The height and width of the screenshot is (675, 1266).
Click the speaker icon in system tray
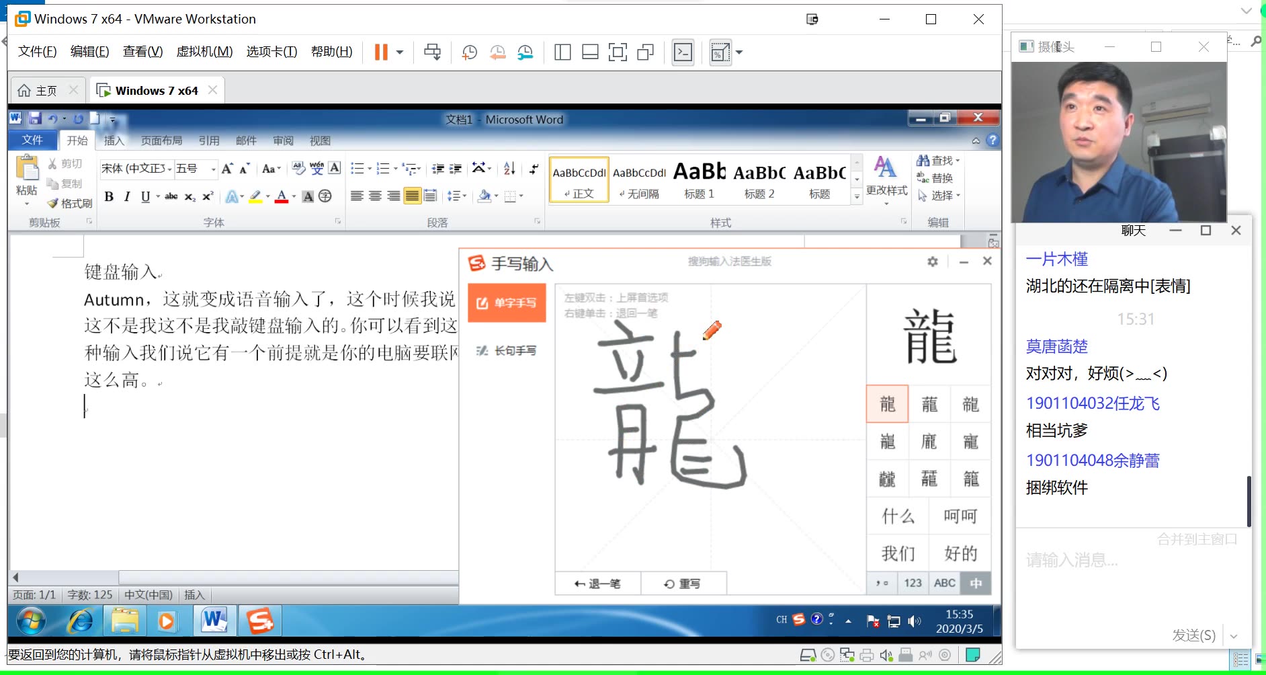point(914,621)
